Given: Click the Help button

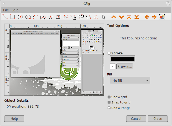Looking at the screenshot, I should click(14, 119).
